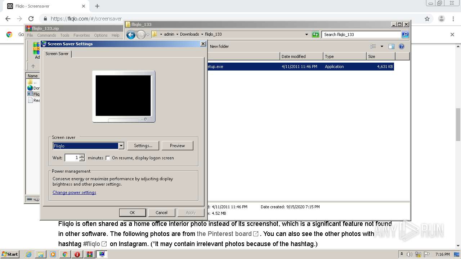461x259 pixels.
Task: Click the Chrome page vertical scrollbar
Action: click(458, 125)
